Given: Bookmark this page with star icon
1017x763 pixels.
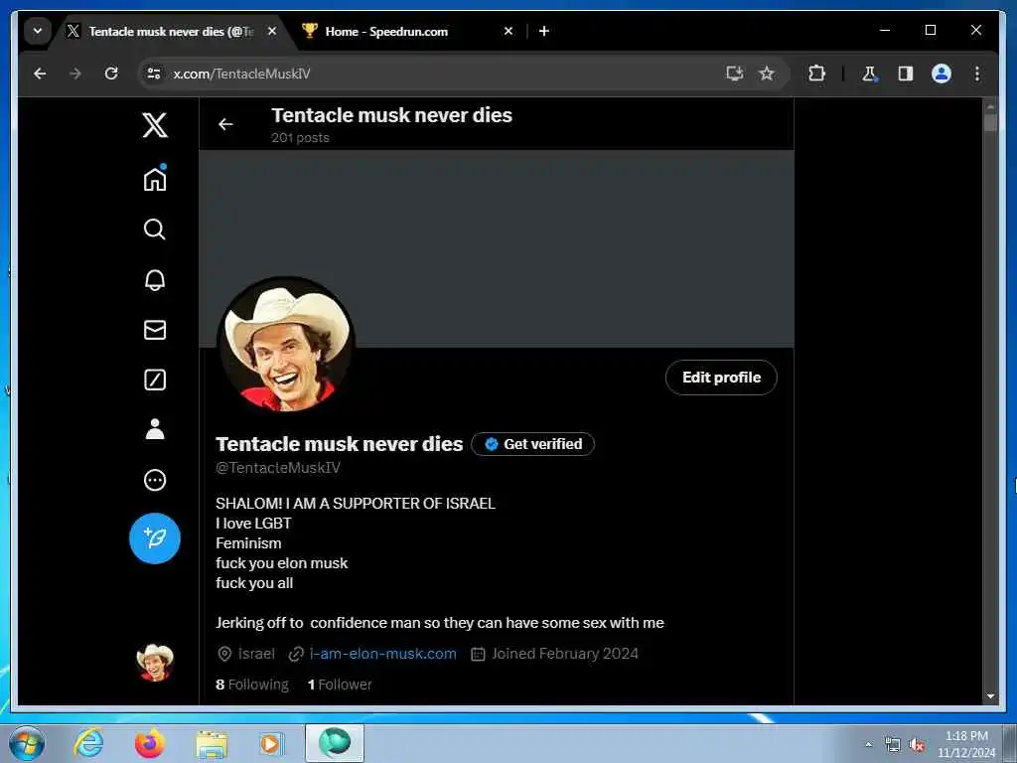Looking at the screenshot, I should pos(767,74).
